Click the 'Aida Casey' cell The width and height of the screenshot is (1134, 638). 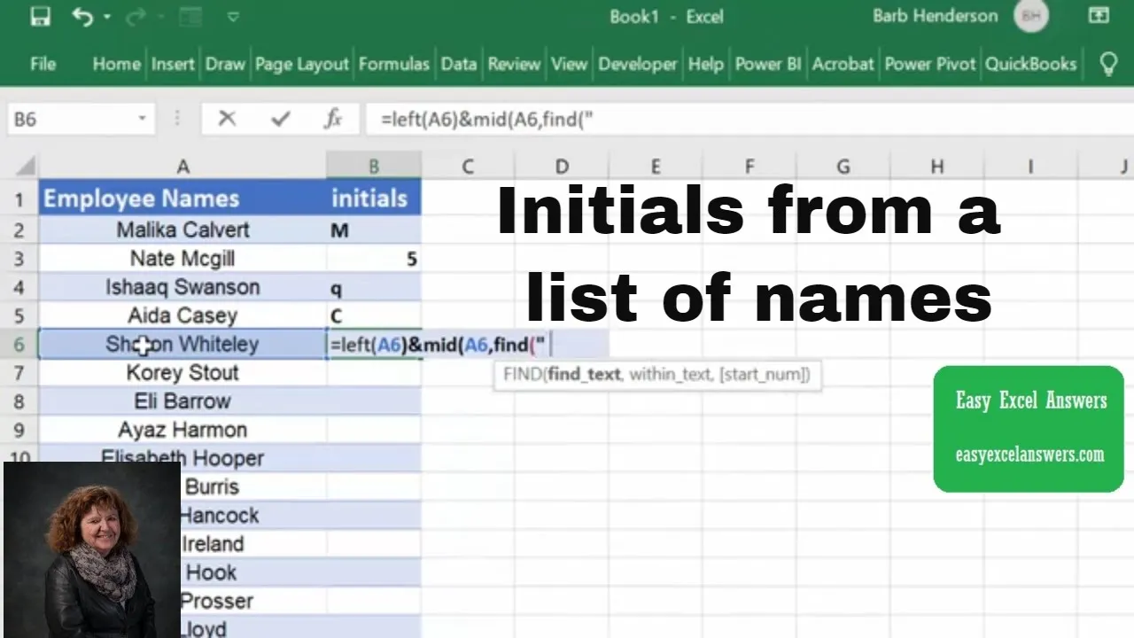183,315
